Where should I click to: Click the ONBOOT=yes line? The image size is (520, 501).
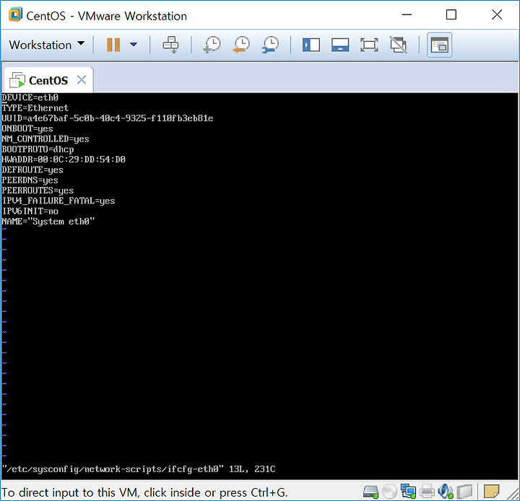[x=27, y=128]
